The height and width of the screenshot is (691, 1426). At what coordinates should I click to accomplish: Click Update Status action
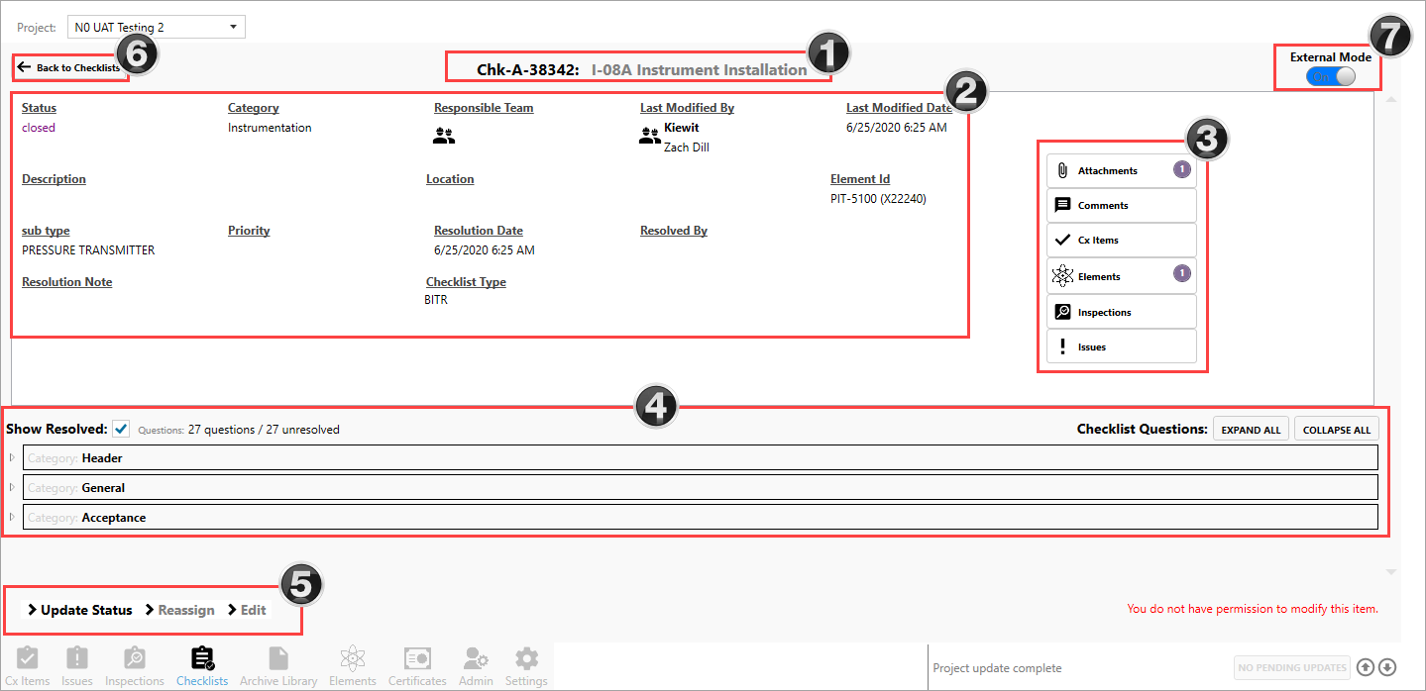tap(79, 610)
